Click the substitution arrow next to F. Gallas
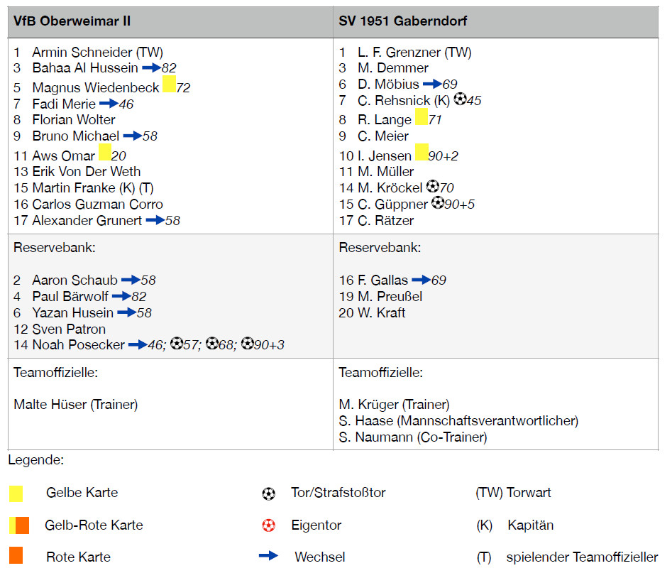This screenshot has width=672, height=573. (x=421, y=280)
